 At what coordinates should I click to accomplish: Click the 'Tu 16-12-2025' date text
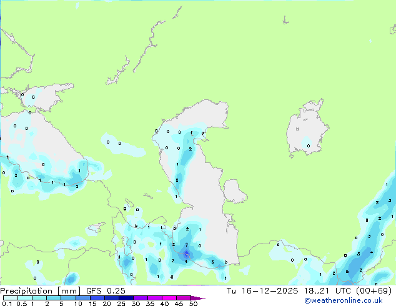(262, 291)
